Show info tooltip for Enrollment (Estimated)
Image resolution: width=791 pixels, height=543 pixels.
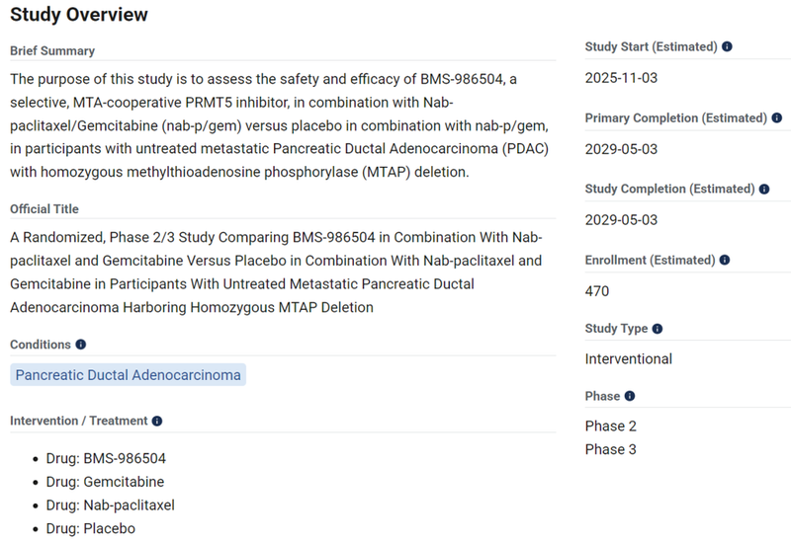click(x=725, y=260)
